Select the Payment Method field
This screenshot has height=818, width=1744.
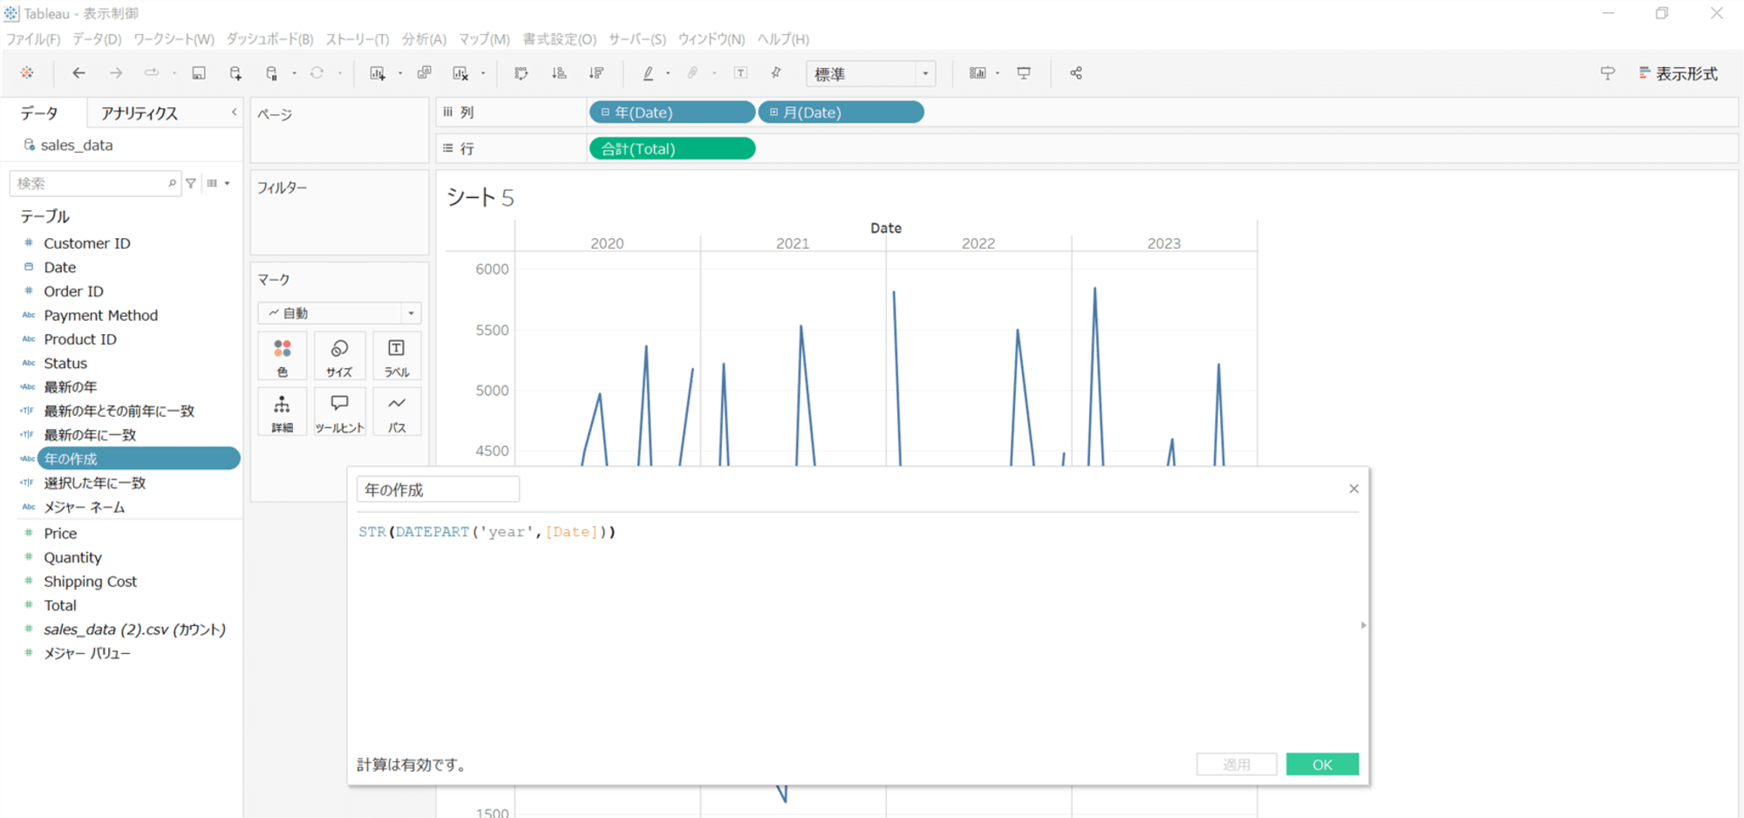point(101,316)
